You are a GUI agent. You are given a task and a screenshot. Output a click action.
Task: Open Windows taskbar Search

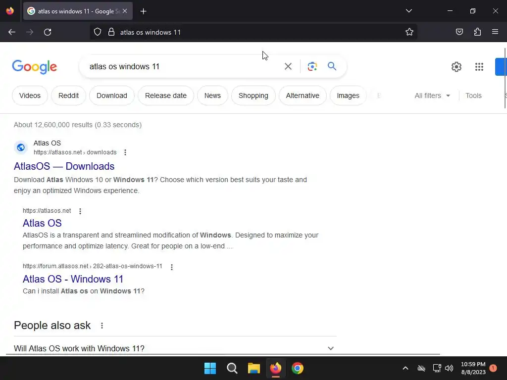[232, 368]
